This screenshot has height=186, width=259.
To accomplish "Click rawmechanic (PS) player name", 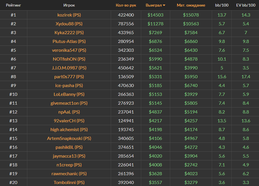I will (69, 174).
